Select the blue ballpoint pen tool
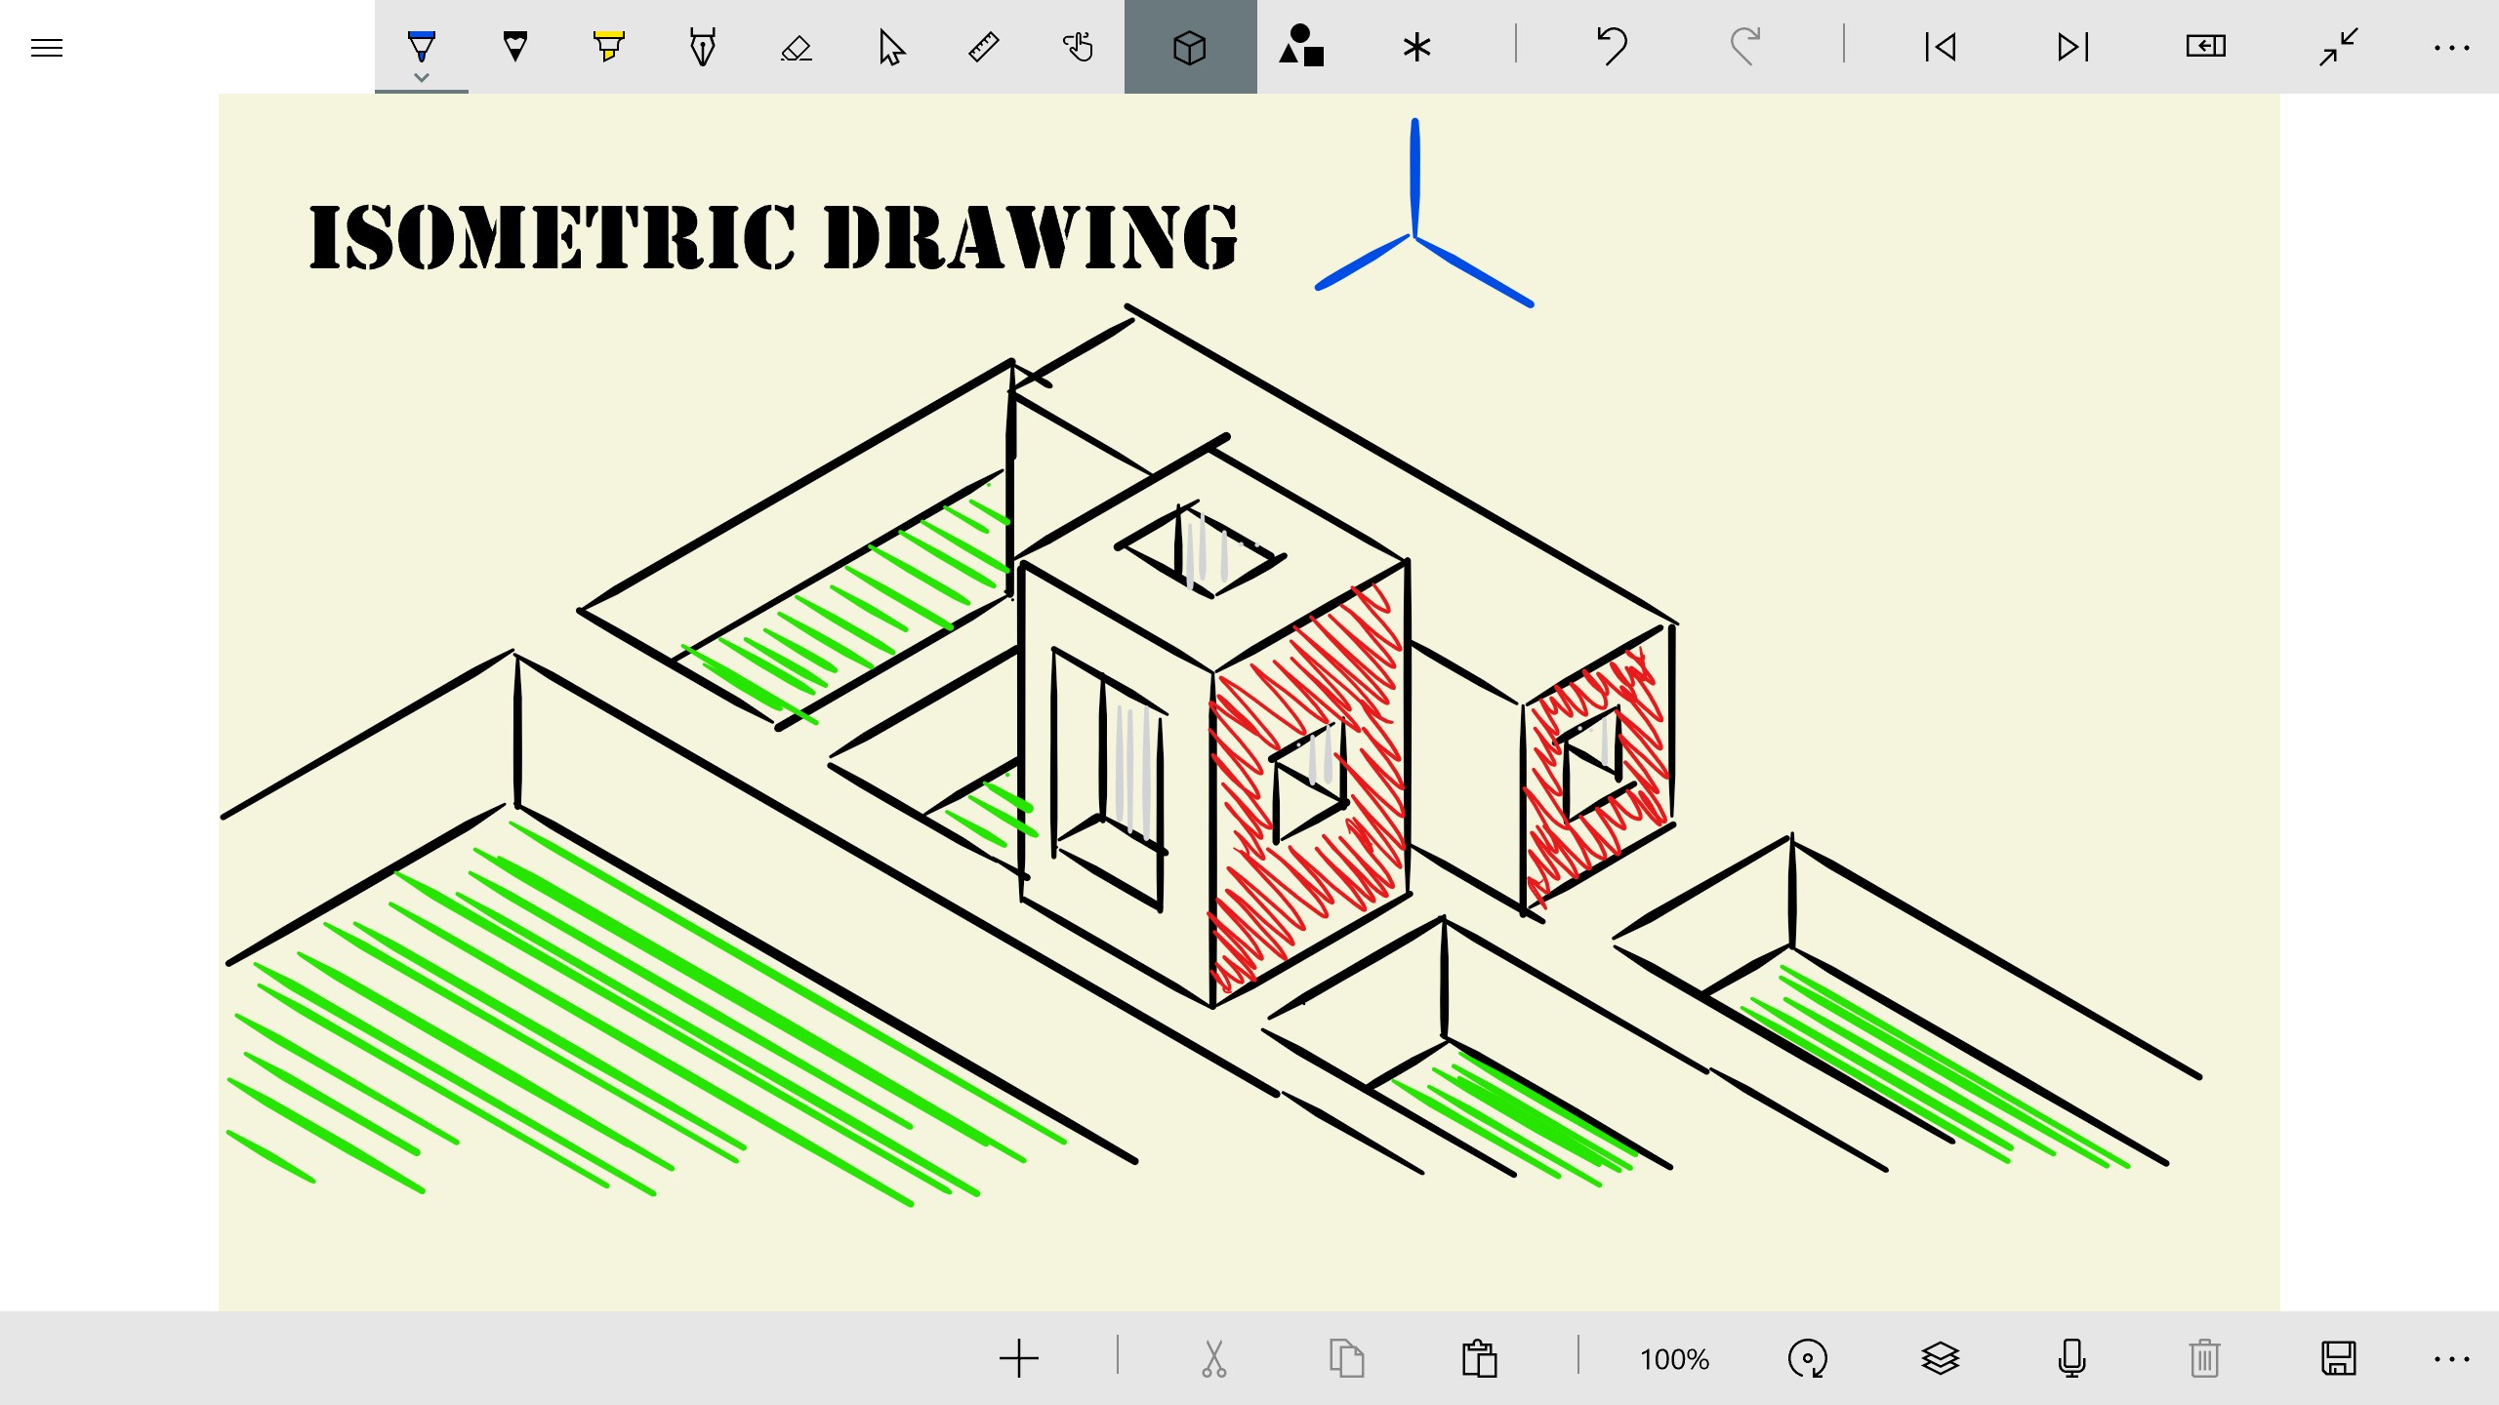This screenshot has width=2499, height=1405. click(x=421, y=45)
